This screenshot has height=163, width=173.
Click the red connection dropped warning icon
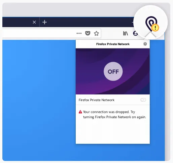coord(80,112)
